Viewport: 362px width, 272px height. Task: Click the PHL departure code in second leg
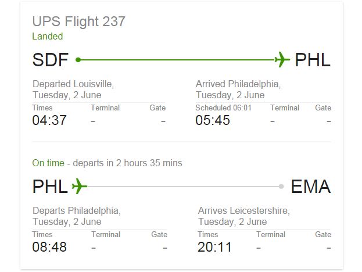coord(50,187)
